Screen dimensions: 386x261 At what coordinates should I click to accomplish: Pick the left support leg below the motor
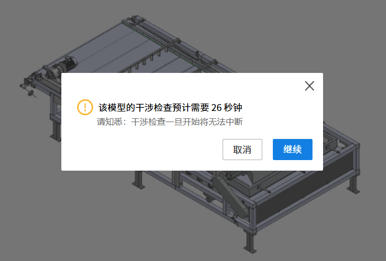pos(56,132)
